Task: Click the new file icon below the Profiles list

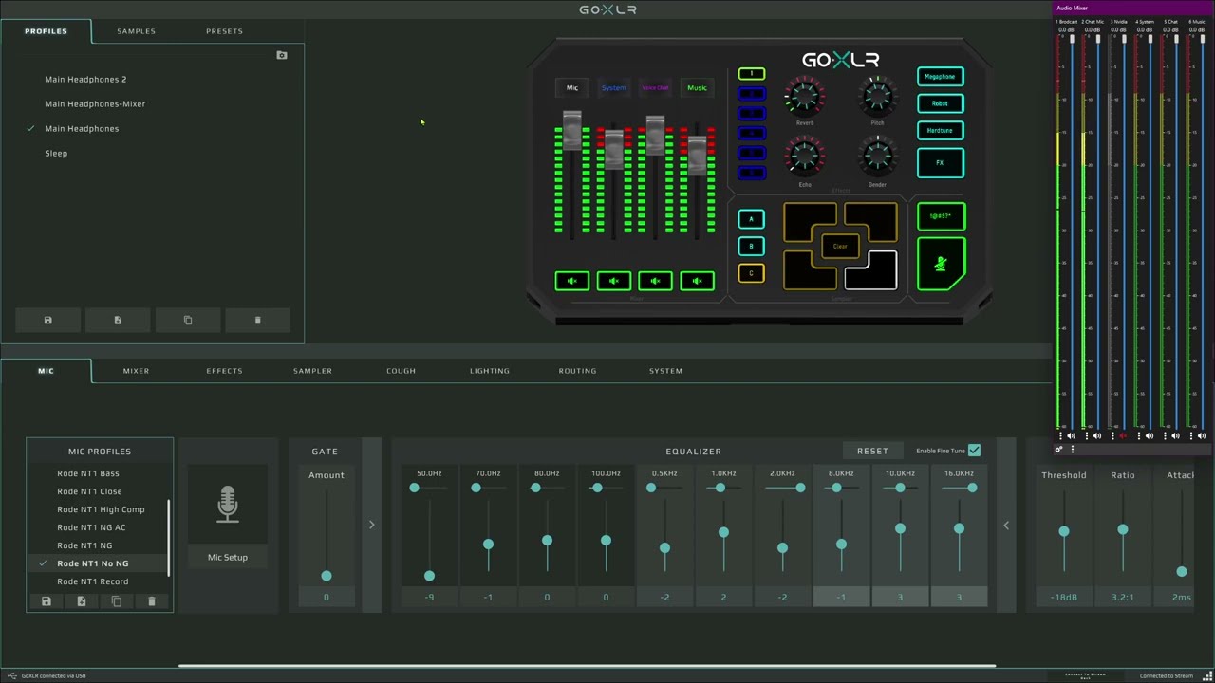Action: (x=118, y=320)
